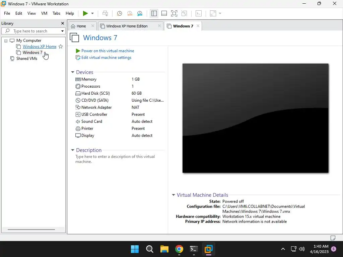Open the stretch options dropdown arrow
Image resolution: width=343 pixels, height=257 pixels.
[x=220, y=13]
